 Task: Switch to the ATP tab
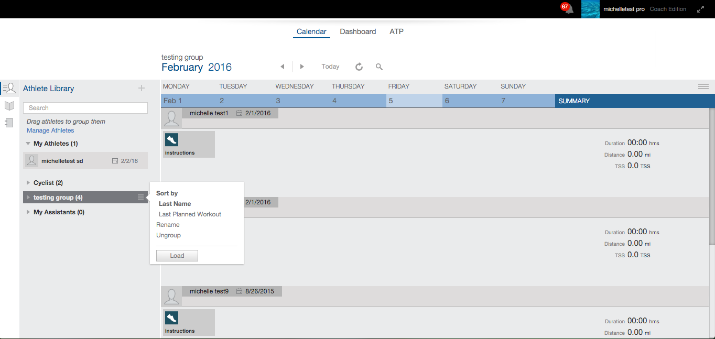(x=396, y=31)
